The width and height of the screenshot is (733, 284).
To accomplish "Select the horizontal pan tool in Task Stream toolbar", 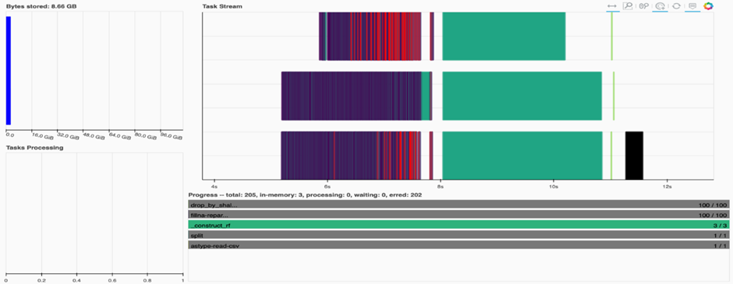I will pyautogui.click(x=612, y=6).
